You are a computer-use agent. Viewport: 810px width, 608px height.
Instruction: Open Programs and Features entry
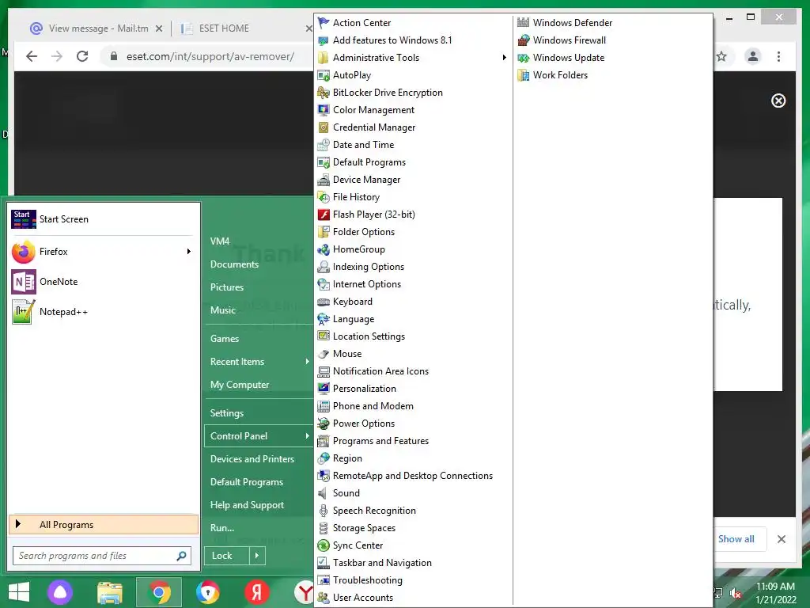(x=380, y=441)
